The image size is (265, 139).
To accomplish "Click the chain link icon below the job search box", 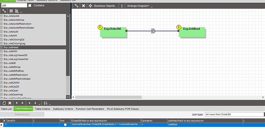I will pyautogui.click(x=4, y=11).
